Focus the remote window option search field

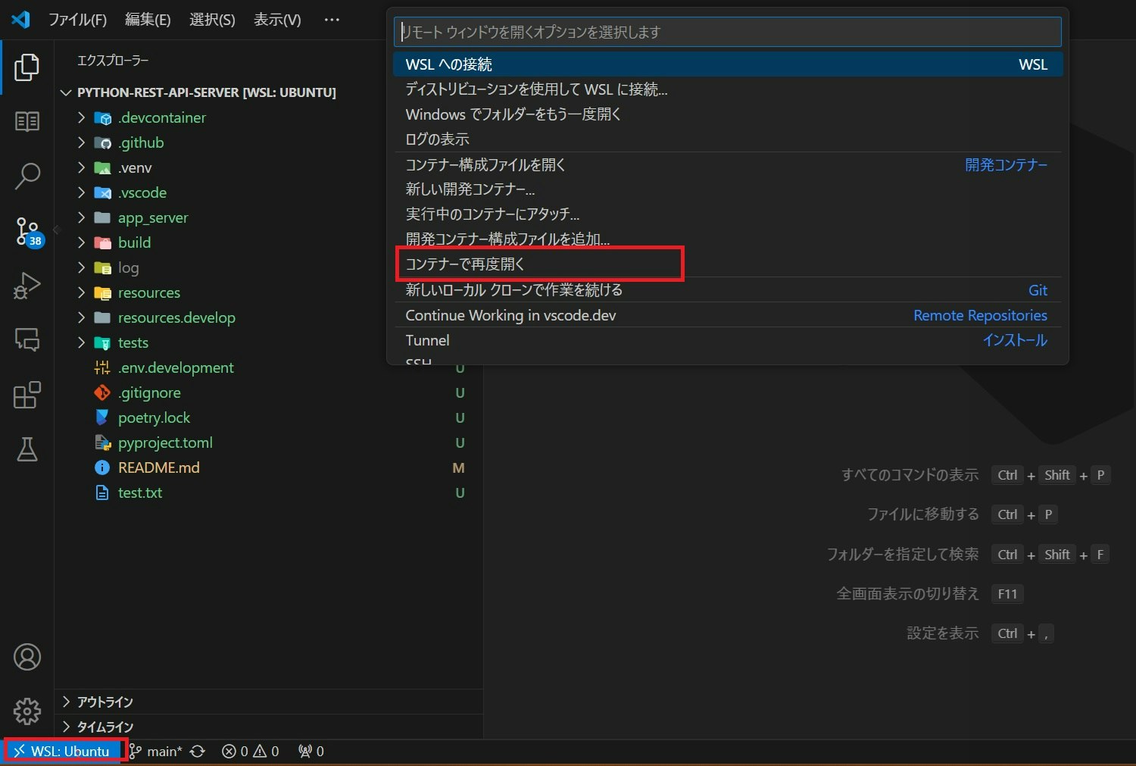click(727, 32)
